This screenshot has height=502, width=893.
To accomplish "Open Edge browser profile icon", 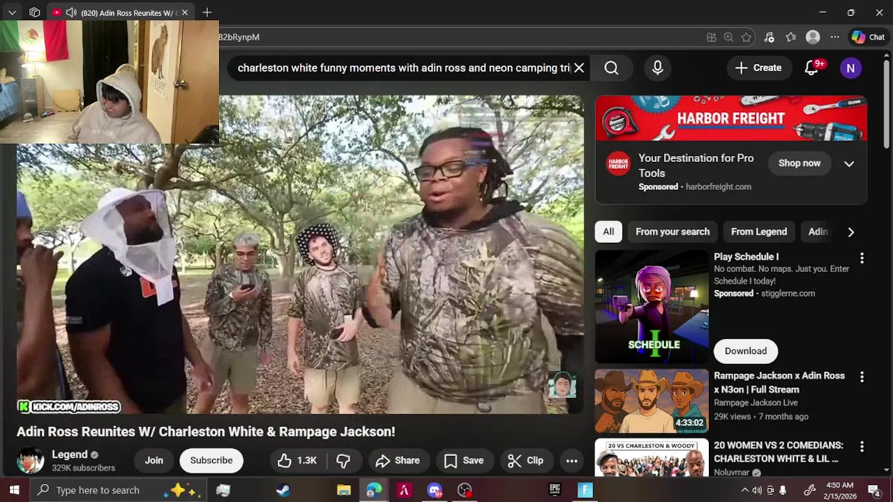I will coord(813,37).
